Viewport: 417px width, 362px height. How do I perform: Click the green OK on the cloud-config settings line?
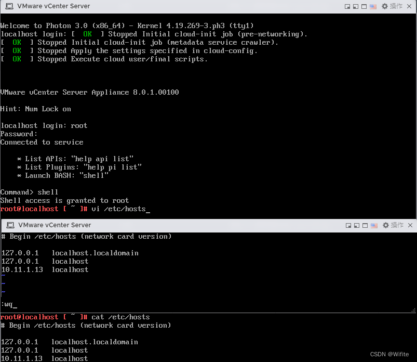pyautogui.click(x=17, y=50)
